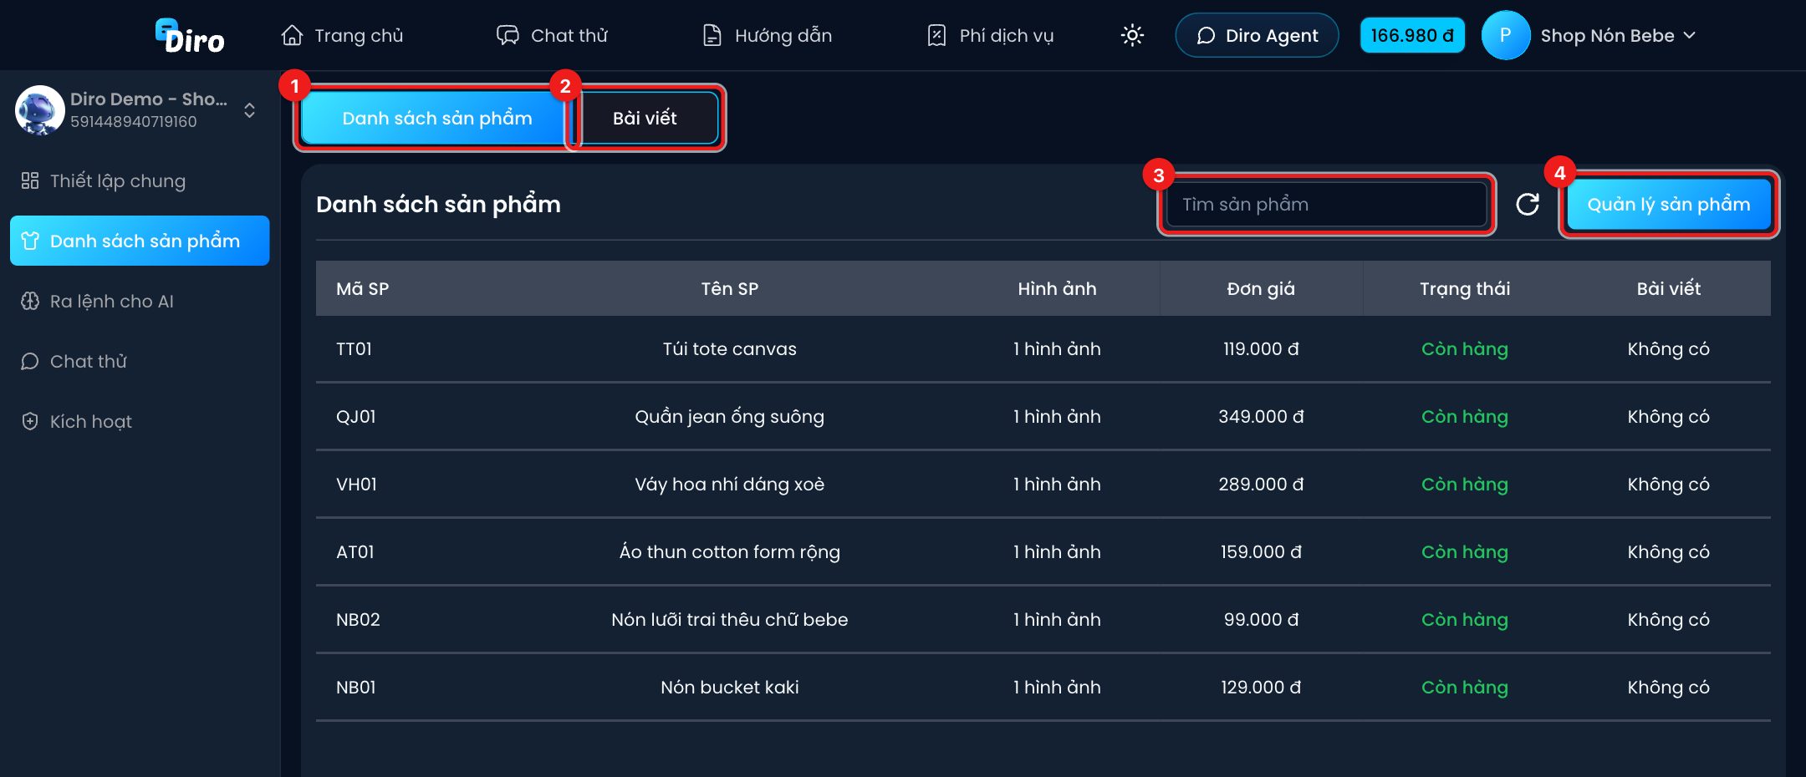Click the Váy hoa nhí dáng xoè row name
Viewport: 1806px width, 777px height.
point(729,484)
